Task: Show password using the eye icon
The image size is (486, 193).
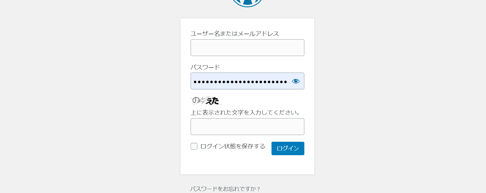Action: [x=296, y=81]
